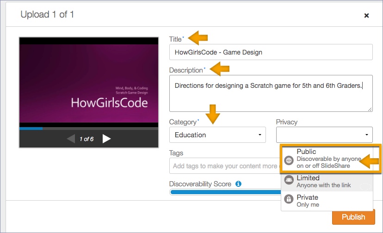383x233 pixels.
Task: Click the lock icon beside Private
Action: [x=289, y=199]
